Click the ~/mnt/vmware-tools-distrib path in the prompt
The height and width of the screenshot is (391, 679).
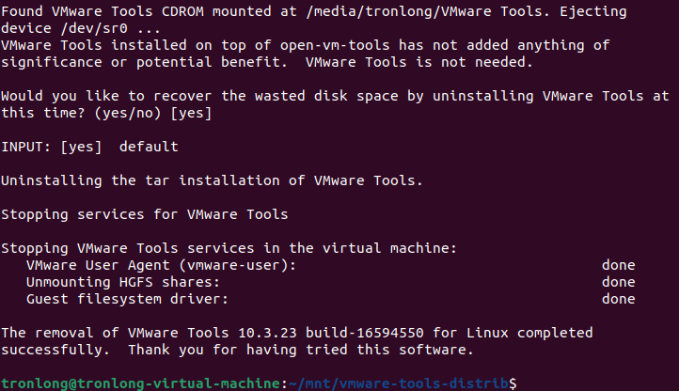[x=399, y=383]
